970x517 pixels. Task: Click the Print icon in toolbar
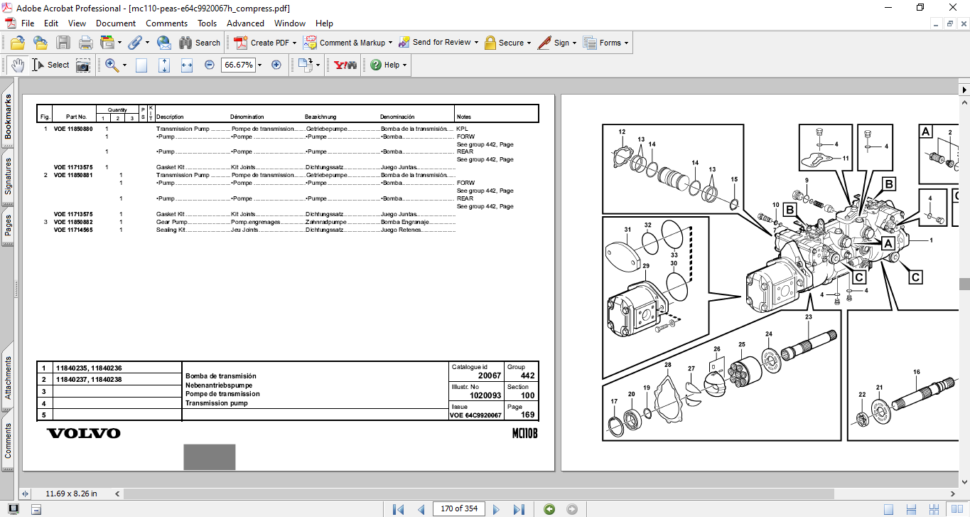click(85, 43)
